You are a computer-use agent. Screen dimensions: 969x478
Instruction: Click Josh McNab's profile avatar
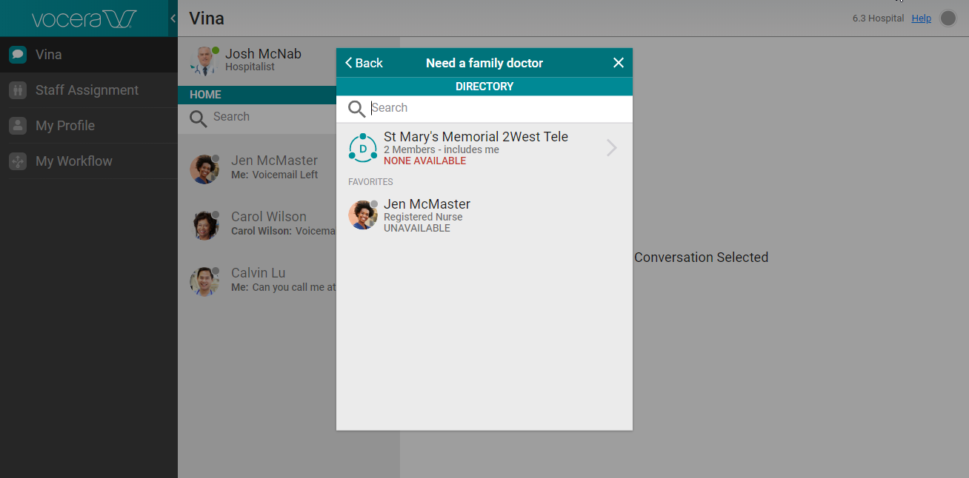tap(204, 61)
